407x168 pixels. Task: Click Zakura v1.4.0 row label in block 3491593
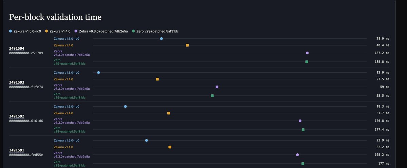(63, 79)
